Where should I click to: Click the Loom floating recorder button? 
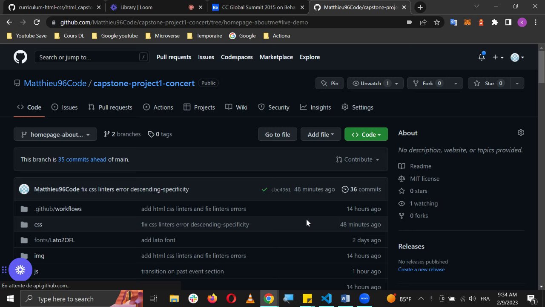tap(20, 269)
